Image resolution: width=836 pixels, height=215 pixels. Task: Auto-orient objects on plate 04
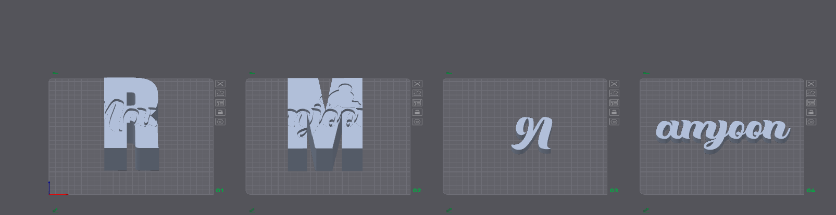tap(811, 93)
